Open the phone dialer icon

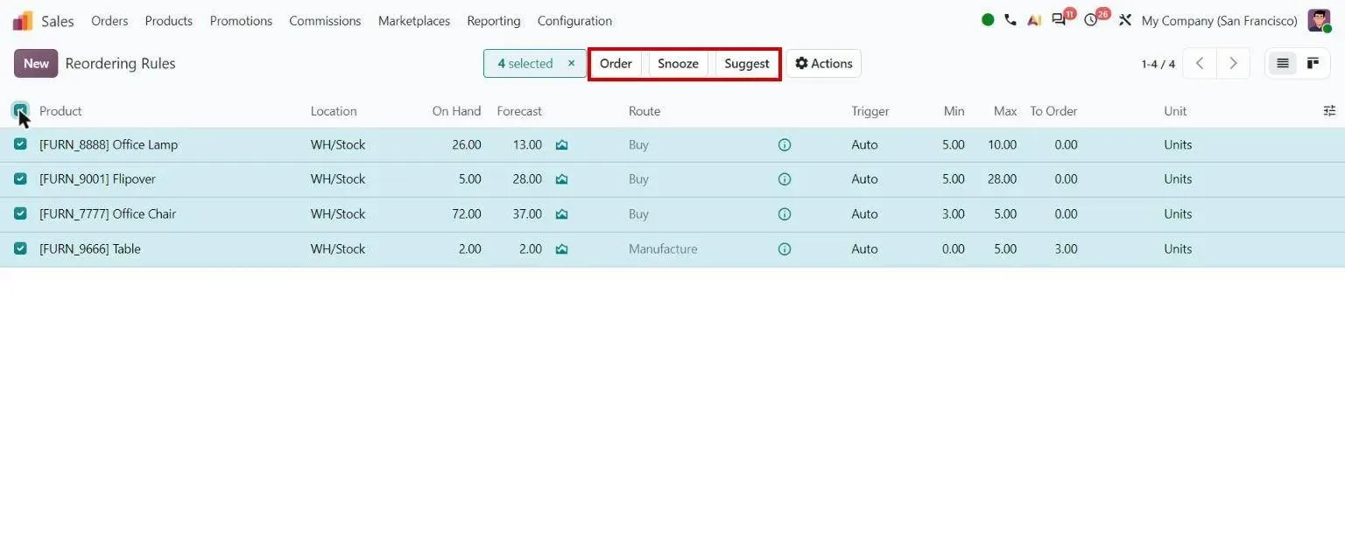(1011, 20)
